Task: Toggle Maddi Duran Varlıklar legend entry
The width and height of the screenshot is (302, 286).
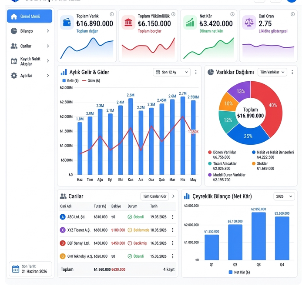Action: [227, 177]
